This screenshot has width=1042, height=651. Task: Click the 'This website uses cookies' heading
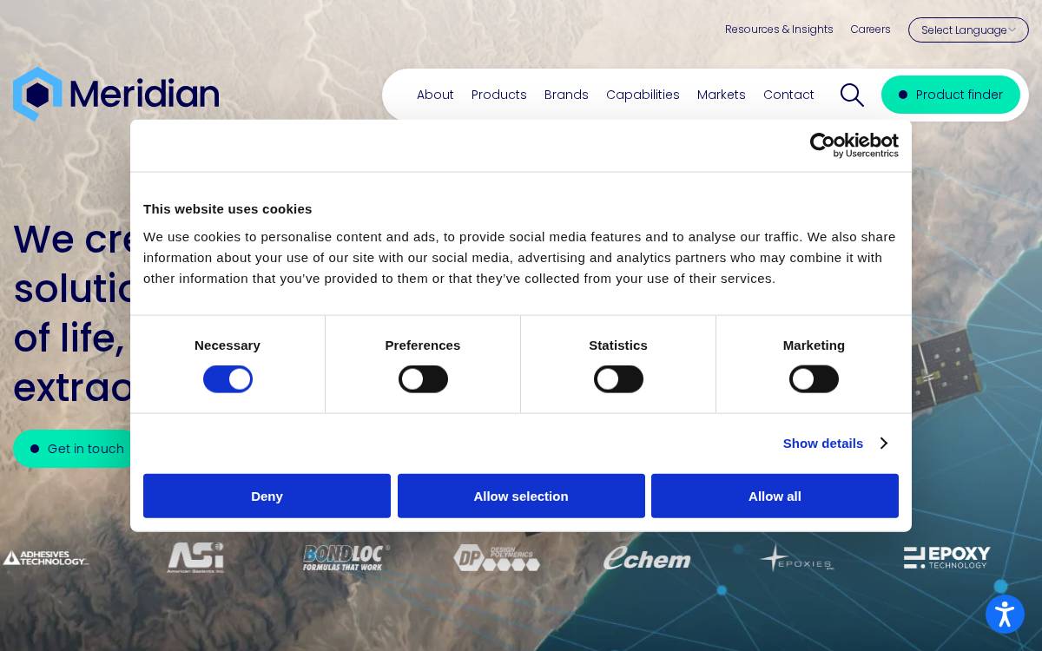228,209
